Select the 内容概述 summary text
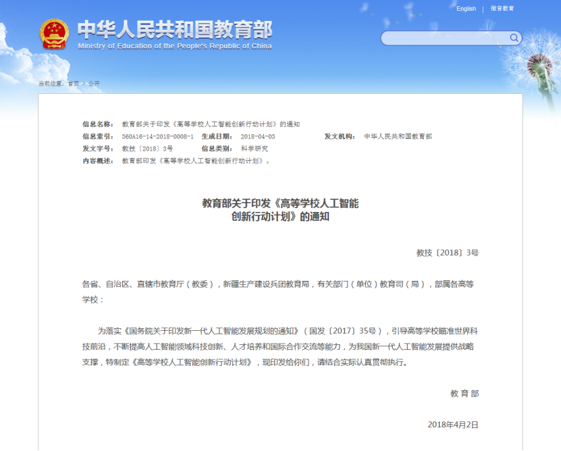 [x=196, y=159]
